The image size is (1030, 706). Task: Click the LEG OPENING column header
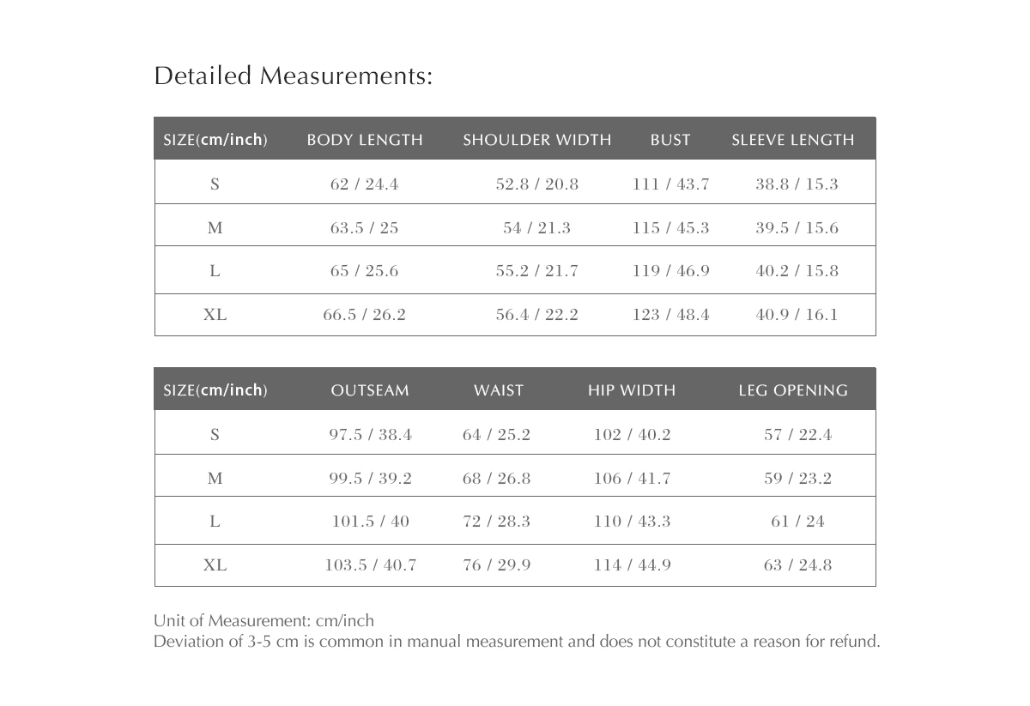pos(793,390)
